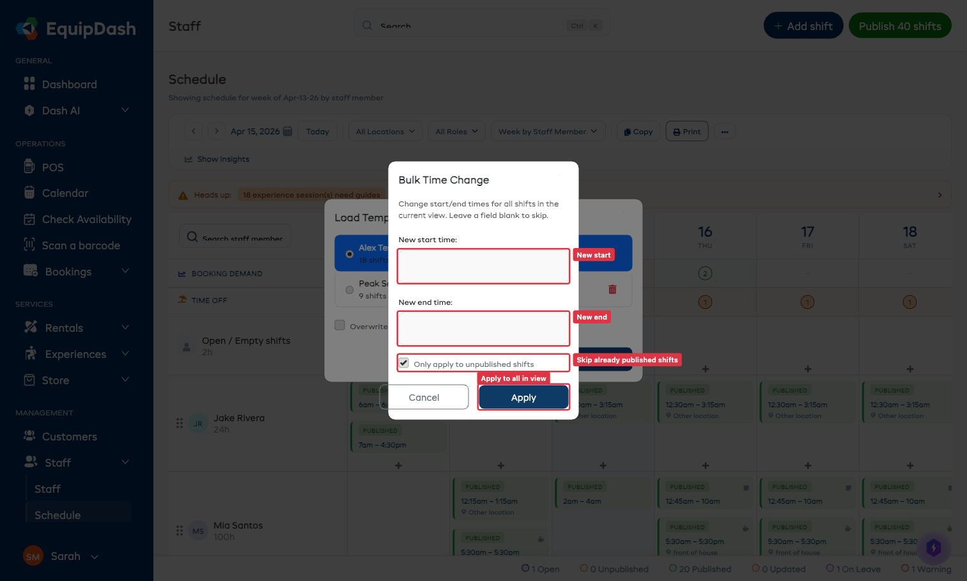This screenshot has height=581, width=967.
Task: Click Publish 40 shifts
Action: click(900, 26)
